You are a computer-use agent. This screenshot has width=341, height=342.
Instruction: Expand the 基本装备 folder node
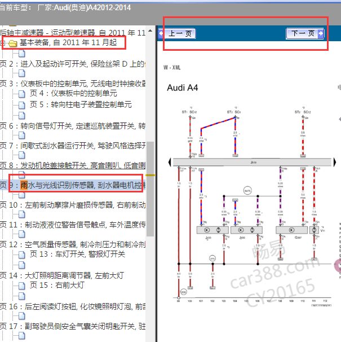click(2, 43)
